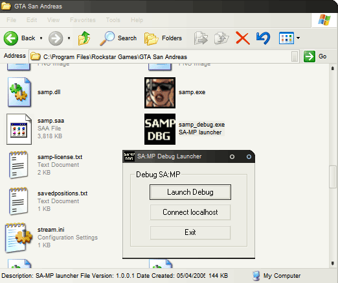Click the blue Undo arrow icon
The width and height of the screenshot is (338, 283).
click(x=263, y=38)
